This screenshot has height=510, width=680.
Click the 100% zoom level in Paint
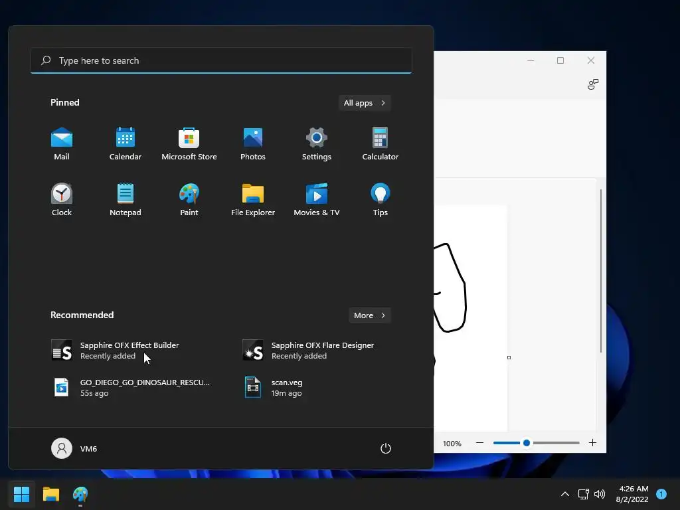coord(452,444)
